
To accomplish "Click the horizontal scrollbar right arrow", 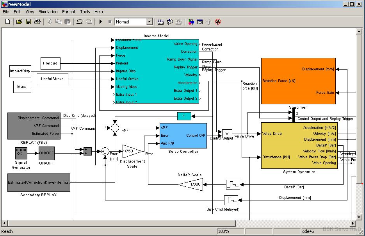I will [353, 223].
